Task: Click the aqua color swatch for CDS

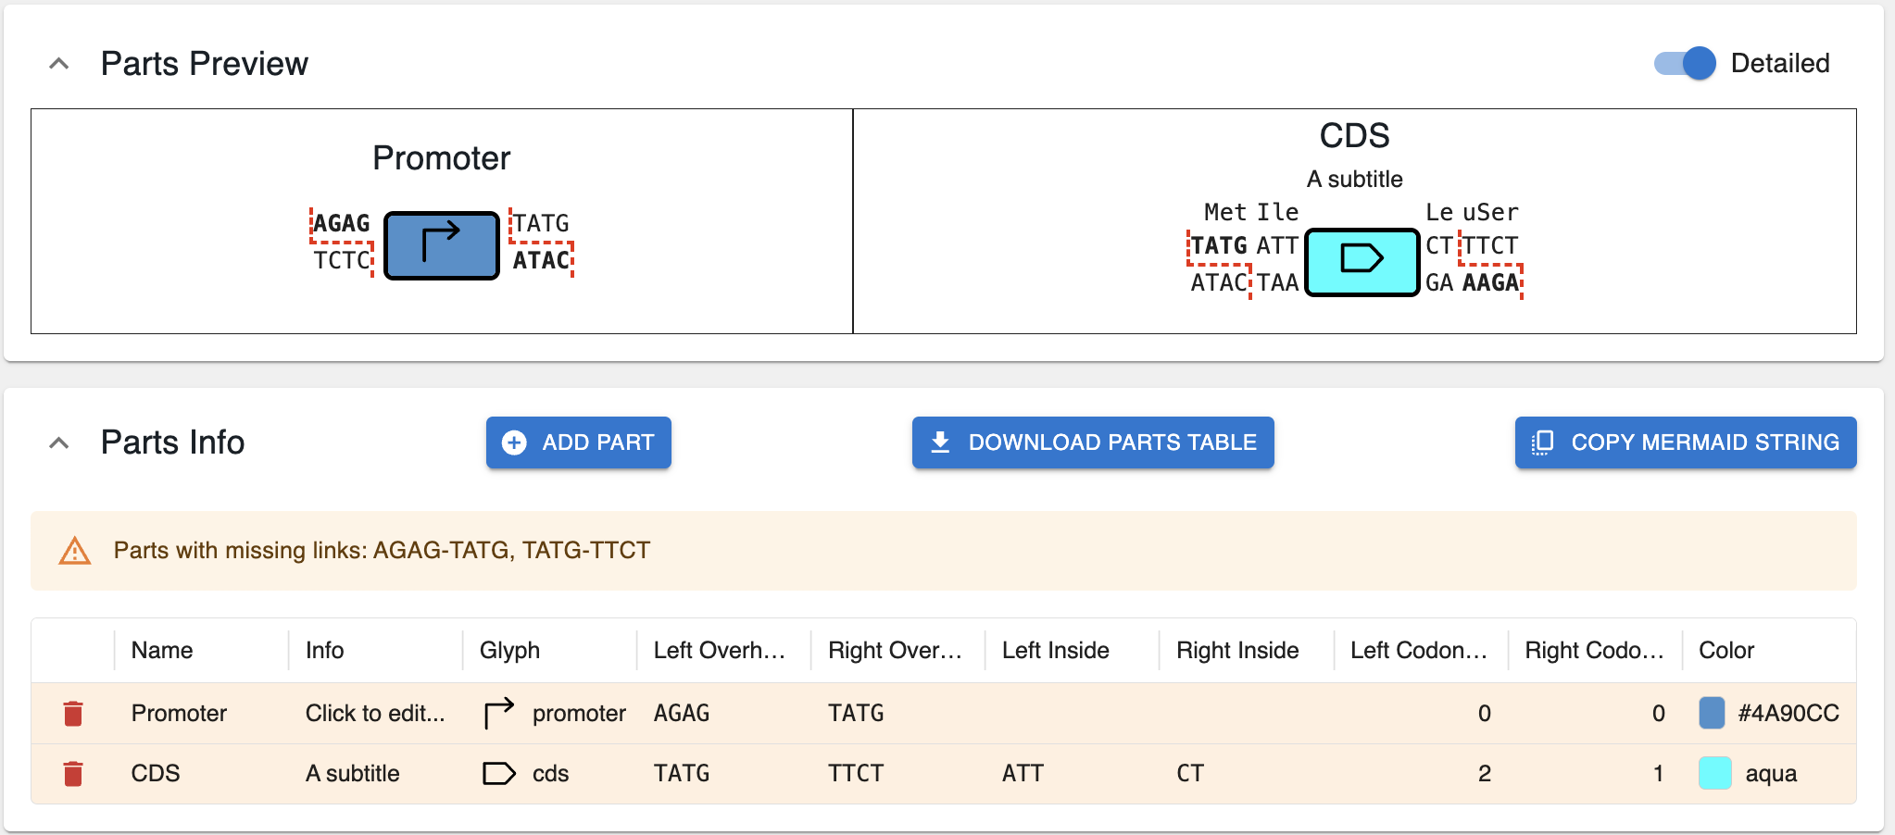Action: point(1714,773)
